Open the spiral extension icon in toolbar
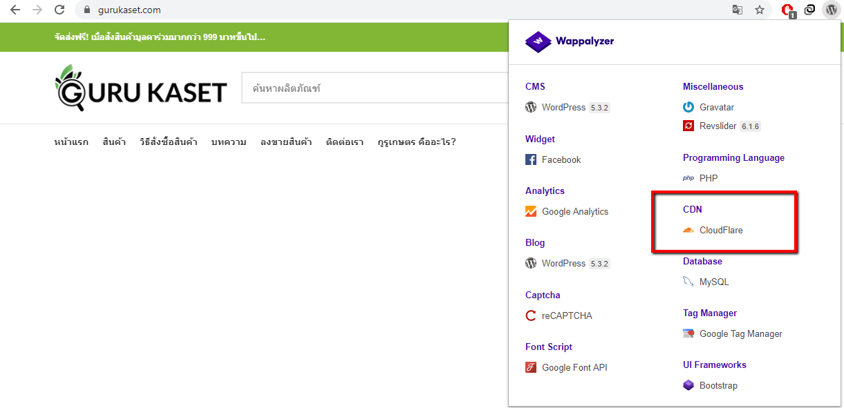This screenshot has width=844, height=408. coord(809,10)
